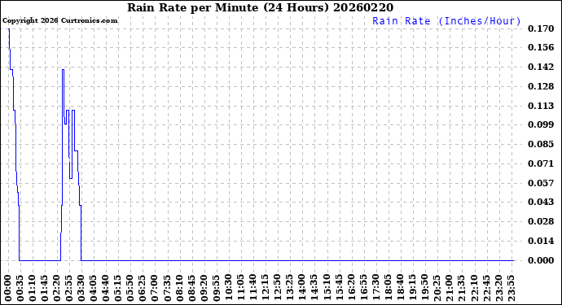Click the 22:45 time axis label

(x=486, y=289)
